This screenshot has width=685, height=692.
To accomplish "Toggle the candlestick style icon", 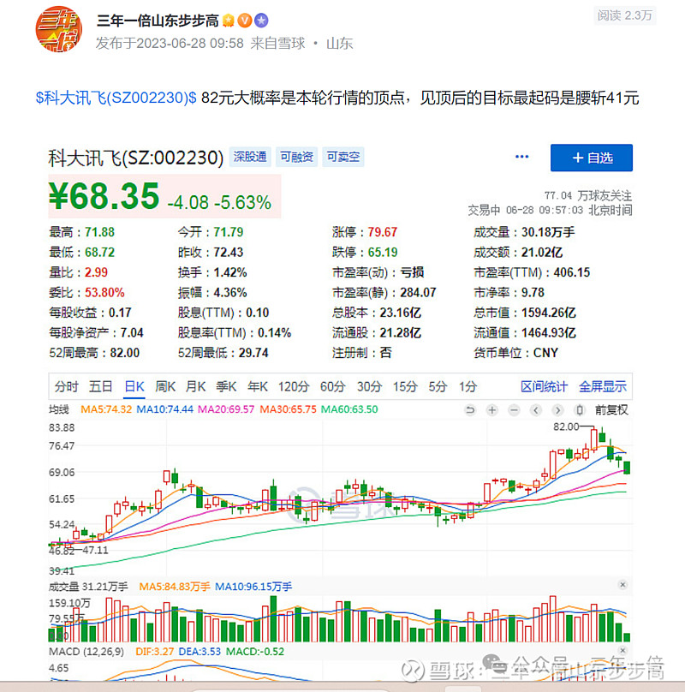I will (580, 410).
